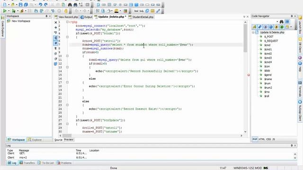The width and height of the screenshot is (303, 170).
Task: Toggle the blue circle filter in Code Navigator
Action: coord(271,27)
